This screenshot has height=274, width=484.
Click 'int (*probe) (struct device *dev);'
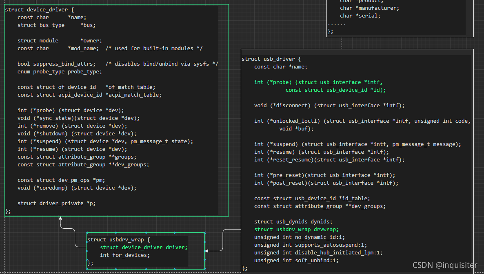pos(71,110)
